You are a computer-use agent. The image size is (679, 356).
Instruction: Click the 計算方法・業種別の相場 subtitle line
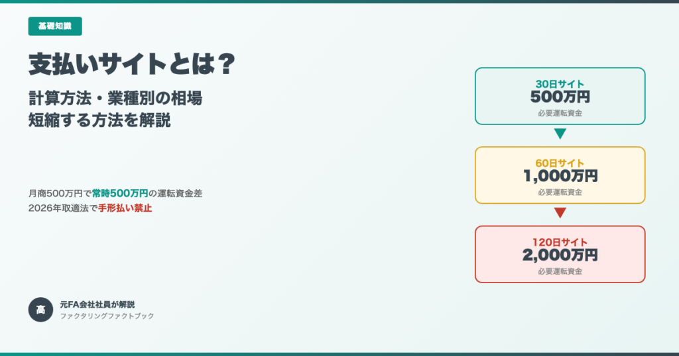tap(115, 98)
